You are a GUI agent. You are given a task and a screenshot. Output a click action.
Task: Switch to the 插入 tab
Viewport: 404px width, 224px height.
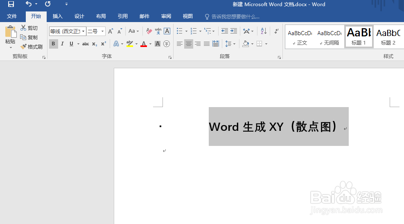pos(57,16)
